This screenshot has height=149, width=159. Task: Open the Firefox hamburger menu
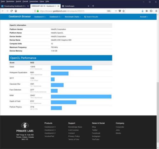(x=156, y=11)
